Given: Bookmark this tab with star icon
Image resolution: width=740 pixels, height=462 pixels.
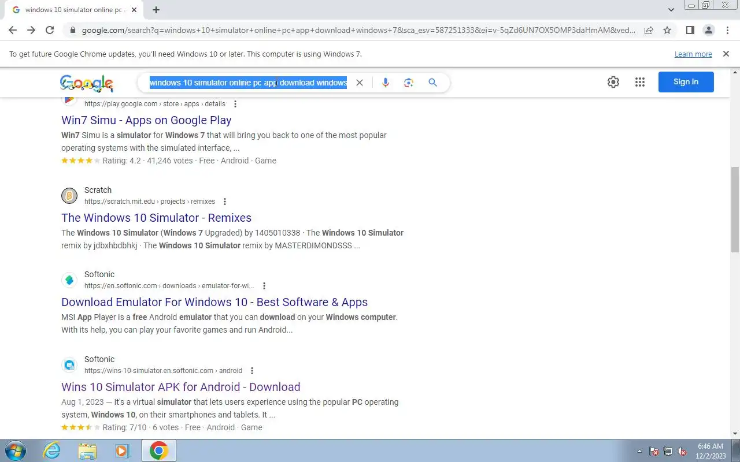Looking at the screenshot, I should [x=667, y=30].
